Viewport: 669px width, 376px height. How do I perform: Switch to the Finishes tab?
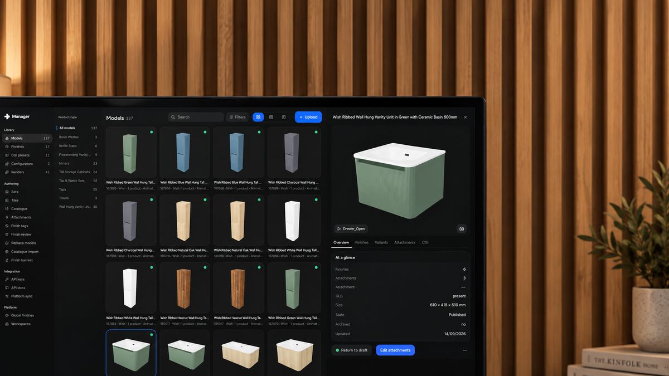tap(362, 242)
